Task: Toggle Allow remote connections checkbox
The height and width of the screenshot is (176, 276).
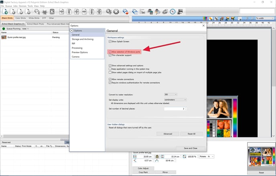Action: click(x=110, y=79)
